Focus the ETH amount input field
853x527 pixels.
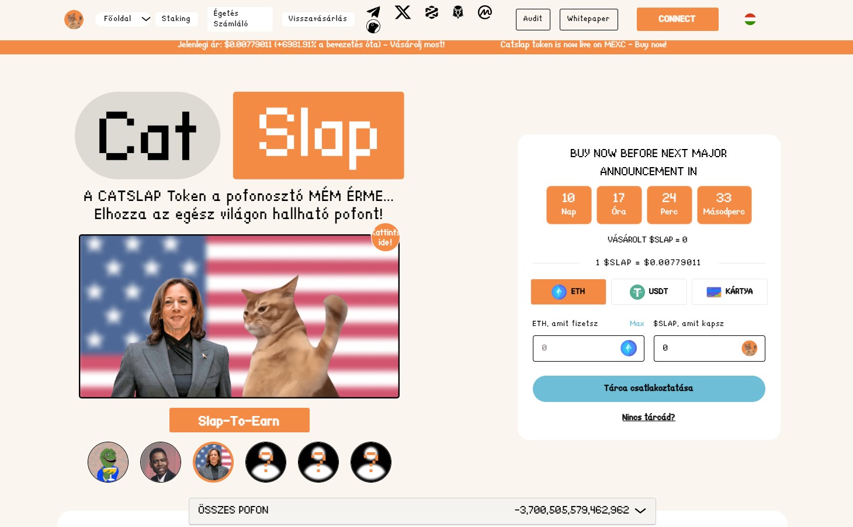point(588,348)
